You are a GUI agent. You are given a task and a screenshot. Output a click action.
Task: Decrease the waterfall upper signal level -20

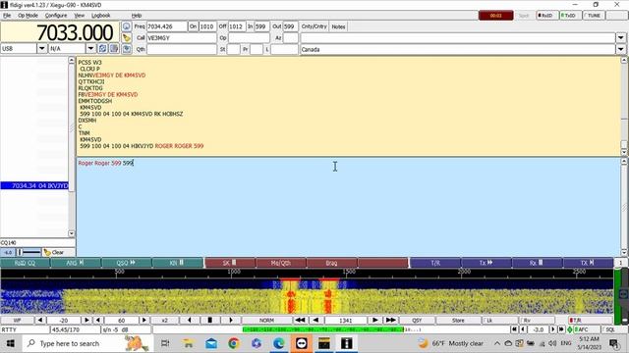39,321
